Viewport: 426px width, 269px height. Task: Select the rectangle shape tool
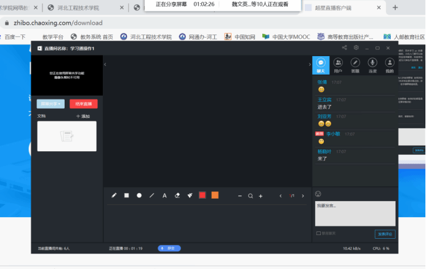coord(127,196)
